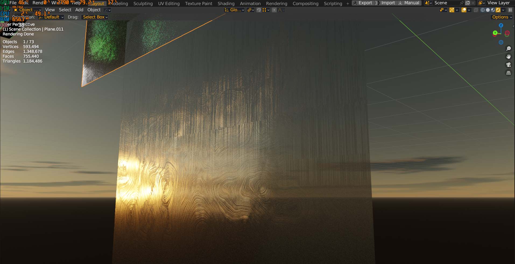Click the pan view hand icon
This screenshot has height=264, width=515.
[508, 57]
